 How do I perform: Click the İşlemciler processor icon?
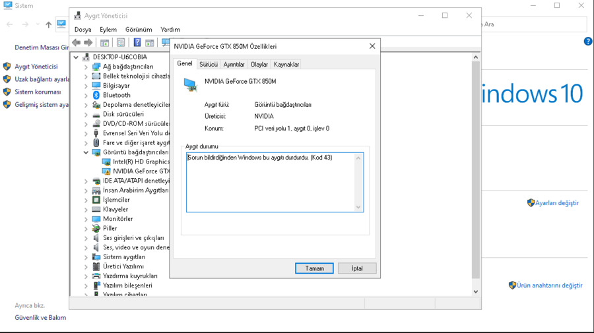pos(96,200)
